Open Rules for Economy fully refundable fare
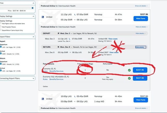Image resolution: width=167 pixels, height=113 pixels. (x=45, y=79)
